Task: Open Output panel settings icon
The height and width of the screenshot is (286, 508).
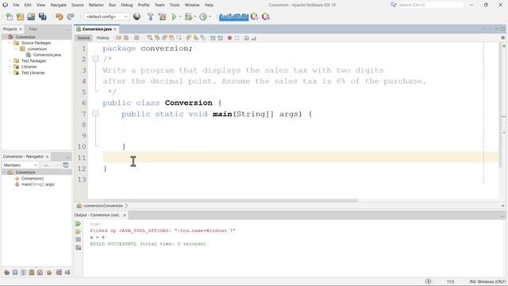Action: [x=78, y=248]
